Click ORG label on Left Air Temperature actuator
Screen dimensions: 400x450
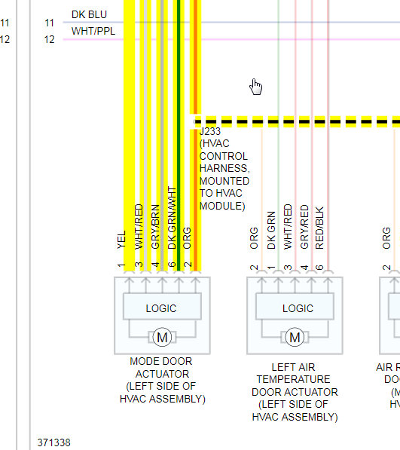pyautogui.click(x=254, y=238)
